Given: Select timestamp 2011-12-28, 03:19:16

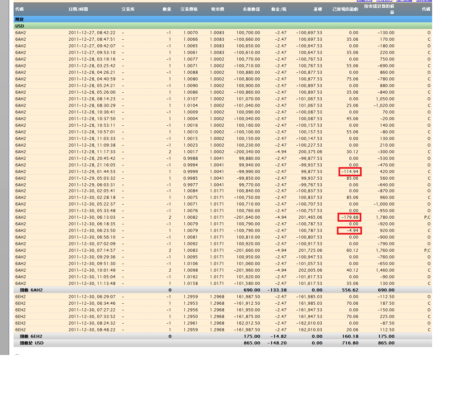Looking at the screenshot, I should (x=92, y=59).
